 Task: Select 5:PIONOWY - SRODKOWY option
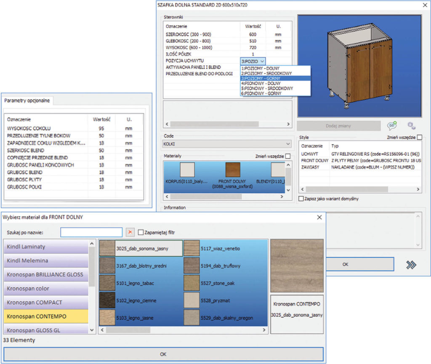[275, 88]
